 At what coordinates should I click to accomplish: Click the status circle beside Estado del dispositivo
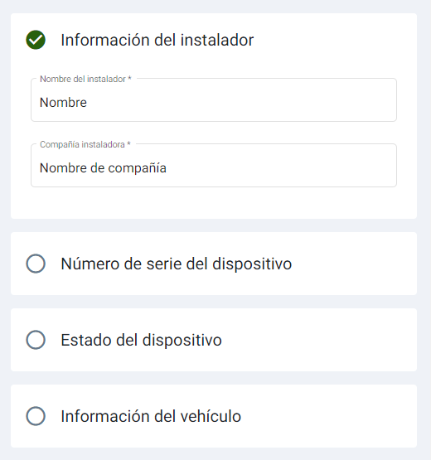36,340
